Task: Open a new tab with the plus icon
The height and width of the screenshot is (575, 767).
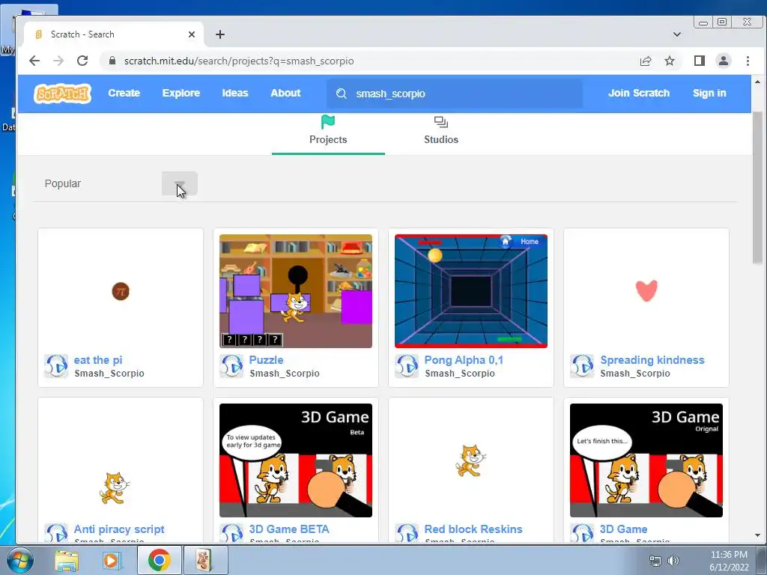Action: point(220,34)
